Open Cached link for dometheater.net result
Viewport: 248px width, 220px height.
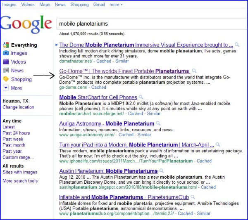pos(104,61)
